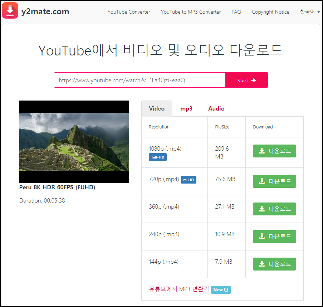Click the 360p (.mp4) resolution label
The height and width of the screenshot is (307, 323).
[164, 207]
